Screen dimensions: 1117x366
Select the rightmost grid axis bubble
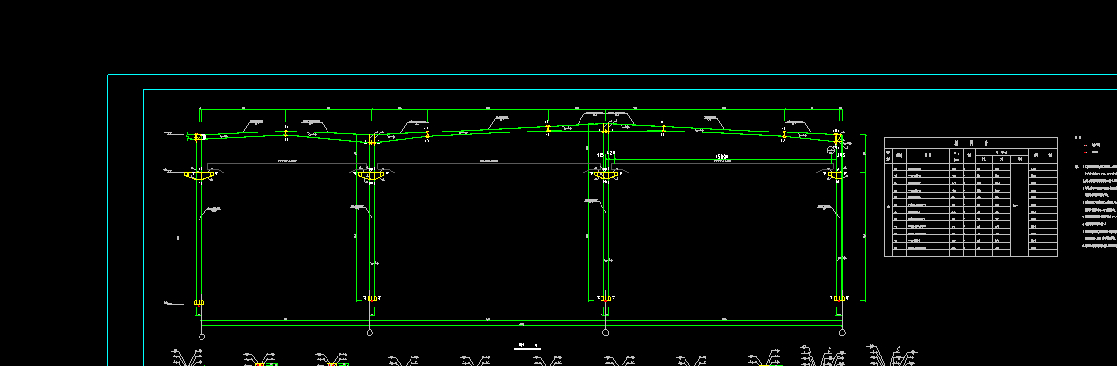coord(843,332)
